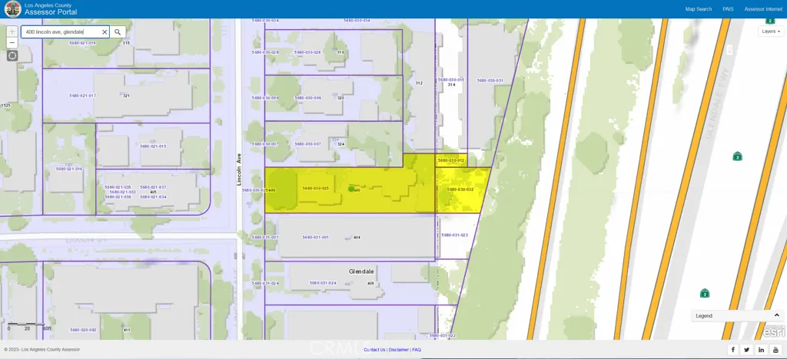Open the FAQ footer link
Screen dimensions: 787x359
coord(417,350)
